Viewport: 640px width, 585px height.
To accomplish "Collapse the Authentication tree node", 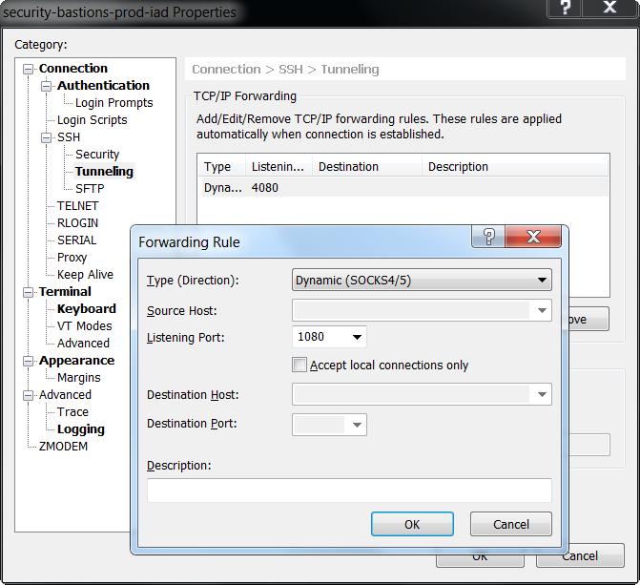I will point(46,86).
